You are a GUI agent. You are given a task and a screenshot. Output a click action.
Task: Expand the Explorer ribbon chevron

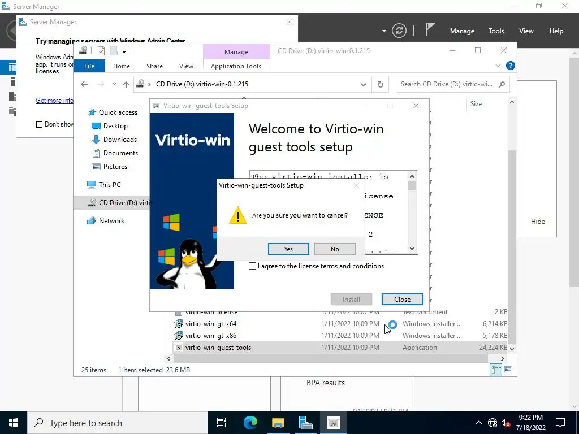498,66
